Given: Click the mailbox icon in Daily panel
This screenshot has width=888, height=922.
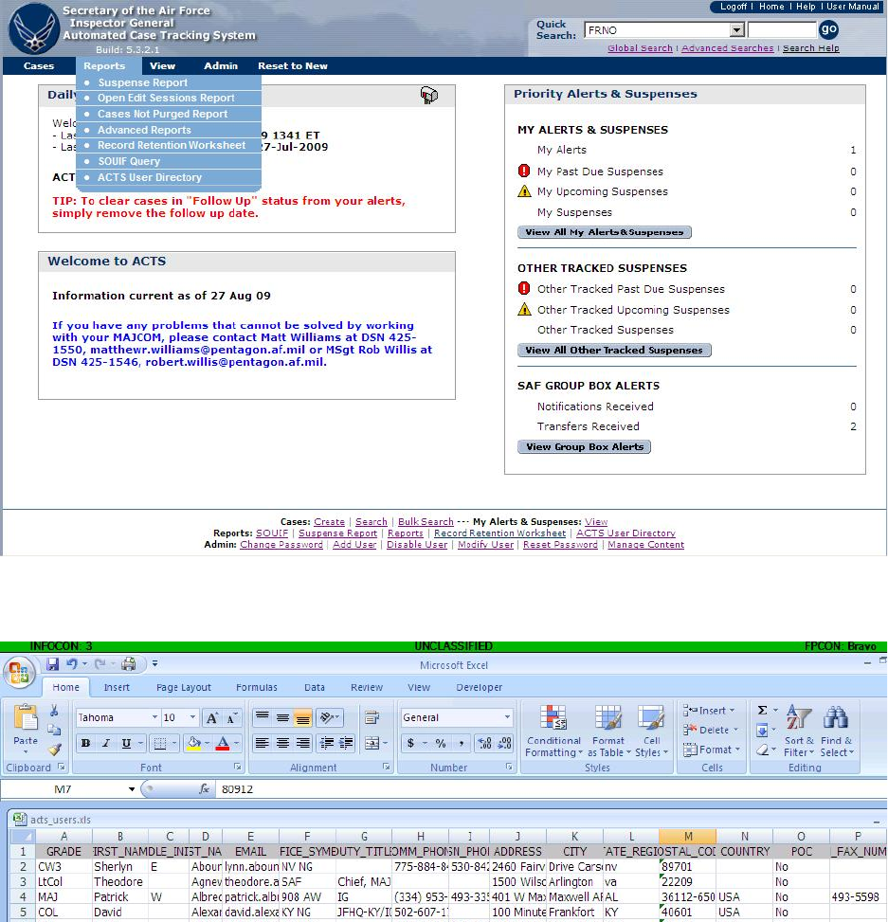Looking at the screenshot, I should click(429, 95).
